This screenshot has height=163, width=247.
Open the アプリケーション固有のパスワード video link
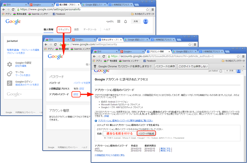(x=125, y=121)
